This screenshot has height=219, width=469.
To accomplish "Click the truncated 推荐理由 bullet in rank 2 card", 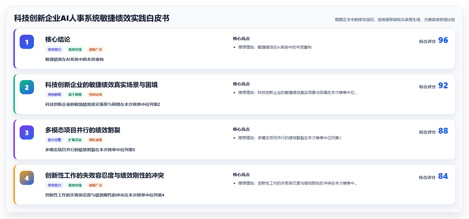I will (x=298, y=92).
